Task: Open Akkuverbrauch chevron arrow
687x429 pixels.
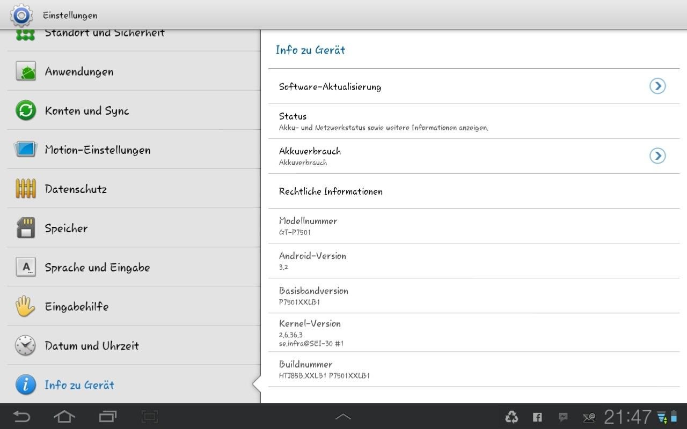Action: [x=657, y=156]
